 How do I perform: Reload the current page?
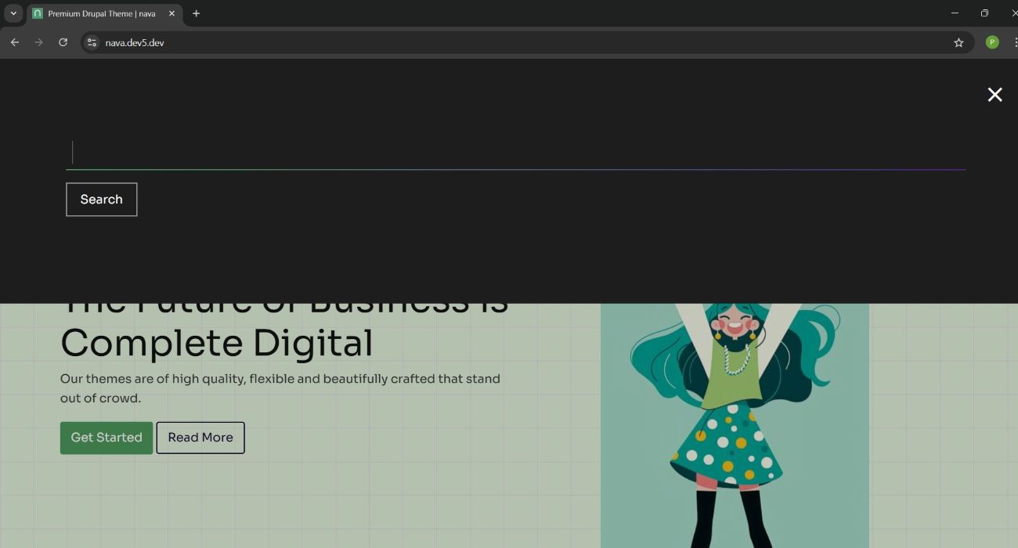coord(63,42)
